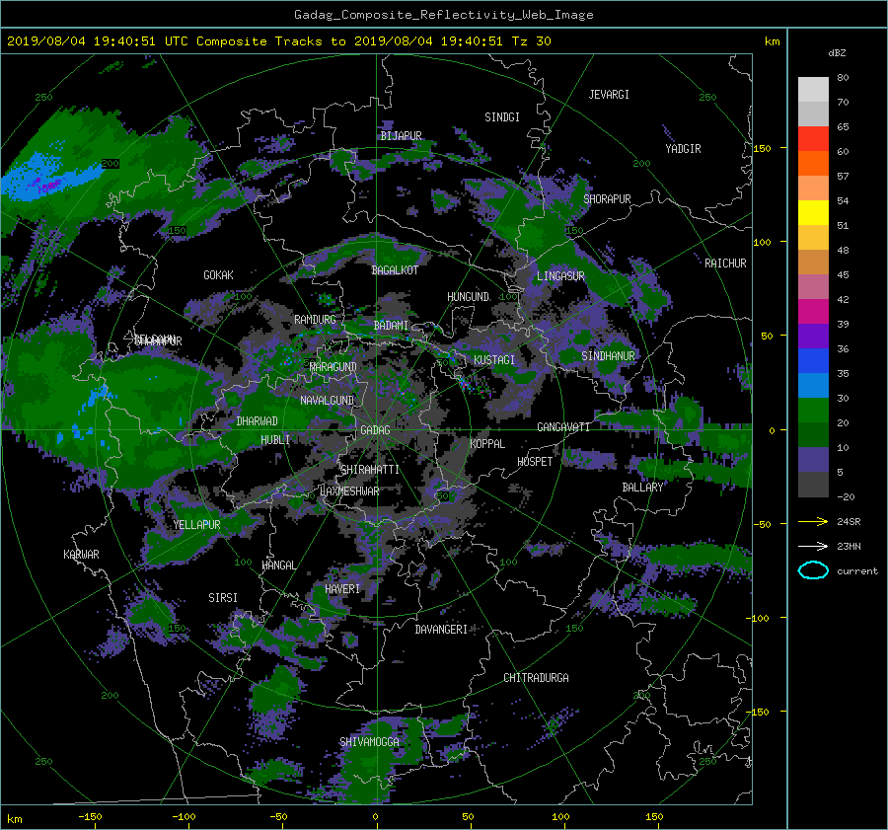The height and width of the screenshot is (830, 888).
Task: Click the LINGASUR city label
Action: coord(560,276)
